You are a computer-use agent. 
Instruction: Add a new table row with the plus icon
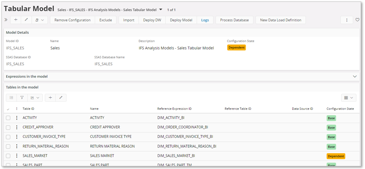[x=50, y=98]
